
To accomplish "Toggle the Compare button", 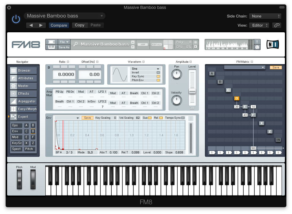I will click(59, 25).
